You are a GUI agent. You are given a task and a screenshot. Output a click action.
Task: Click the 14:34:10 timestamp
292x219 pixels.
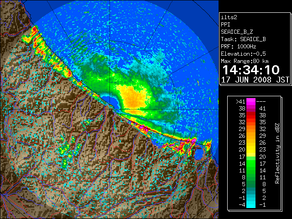point(251,70)
